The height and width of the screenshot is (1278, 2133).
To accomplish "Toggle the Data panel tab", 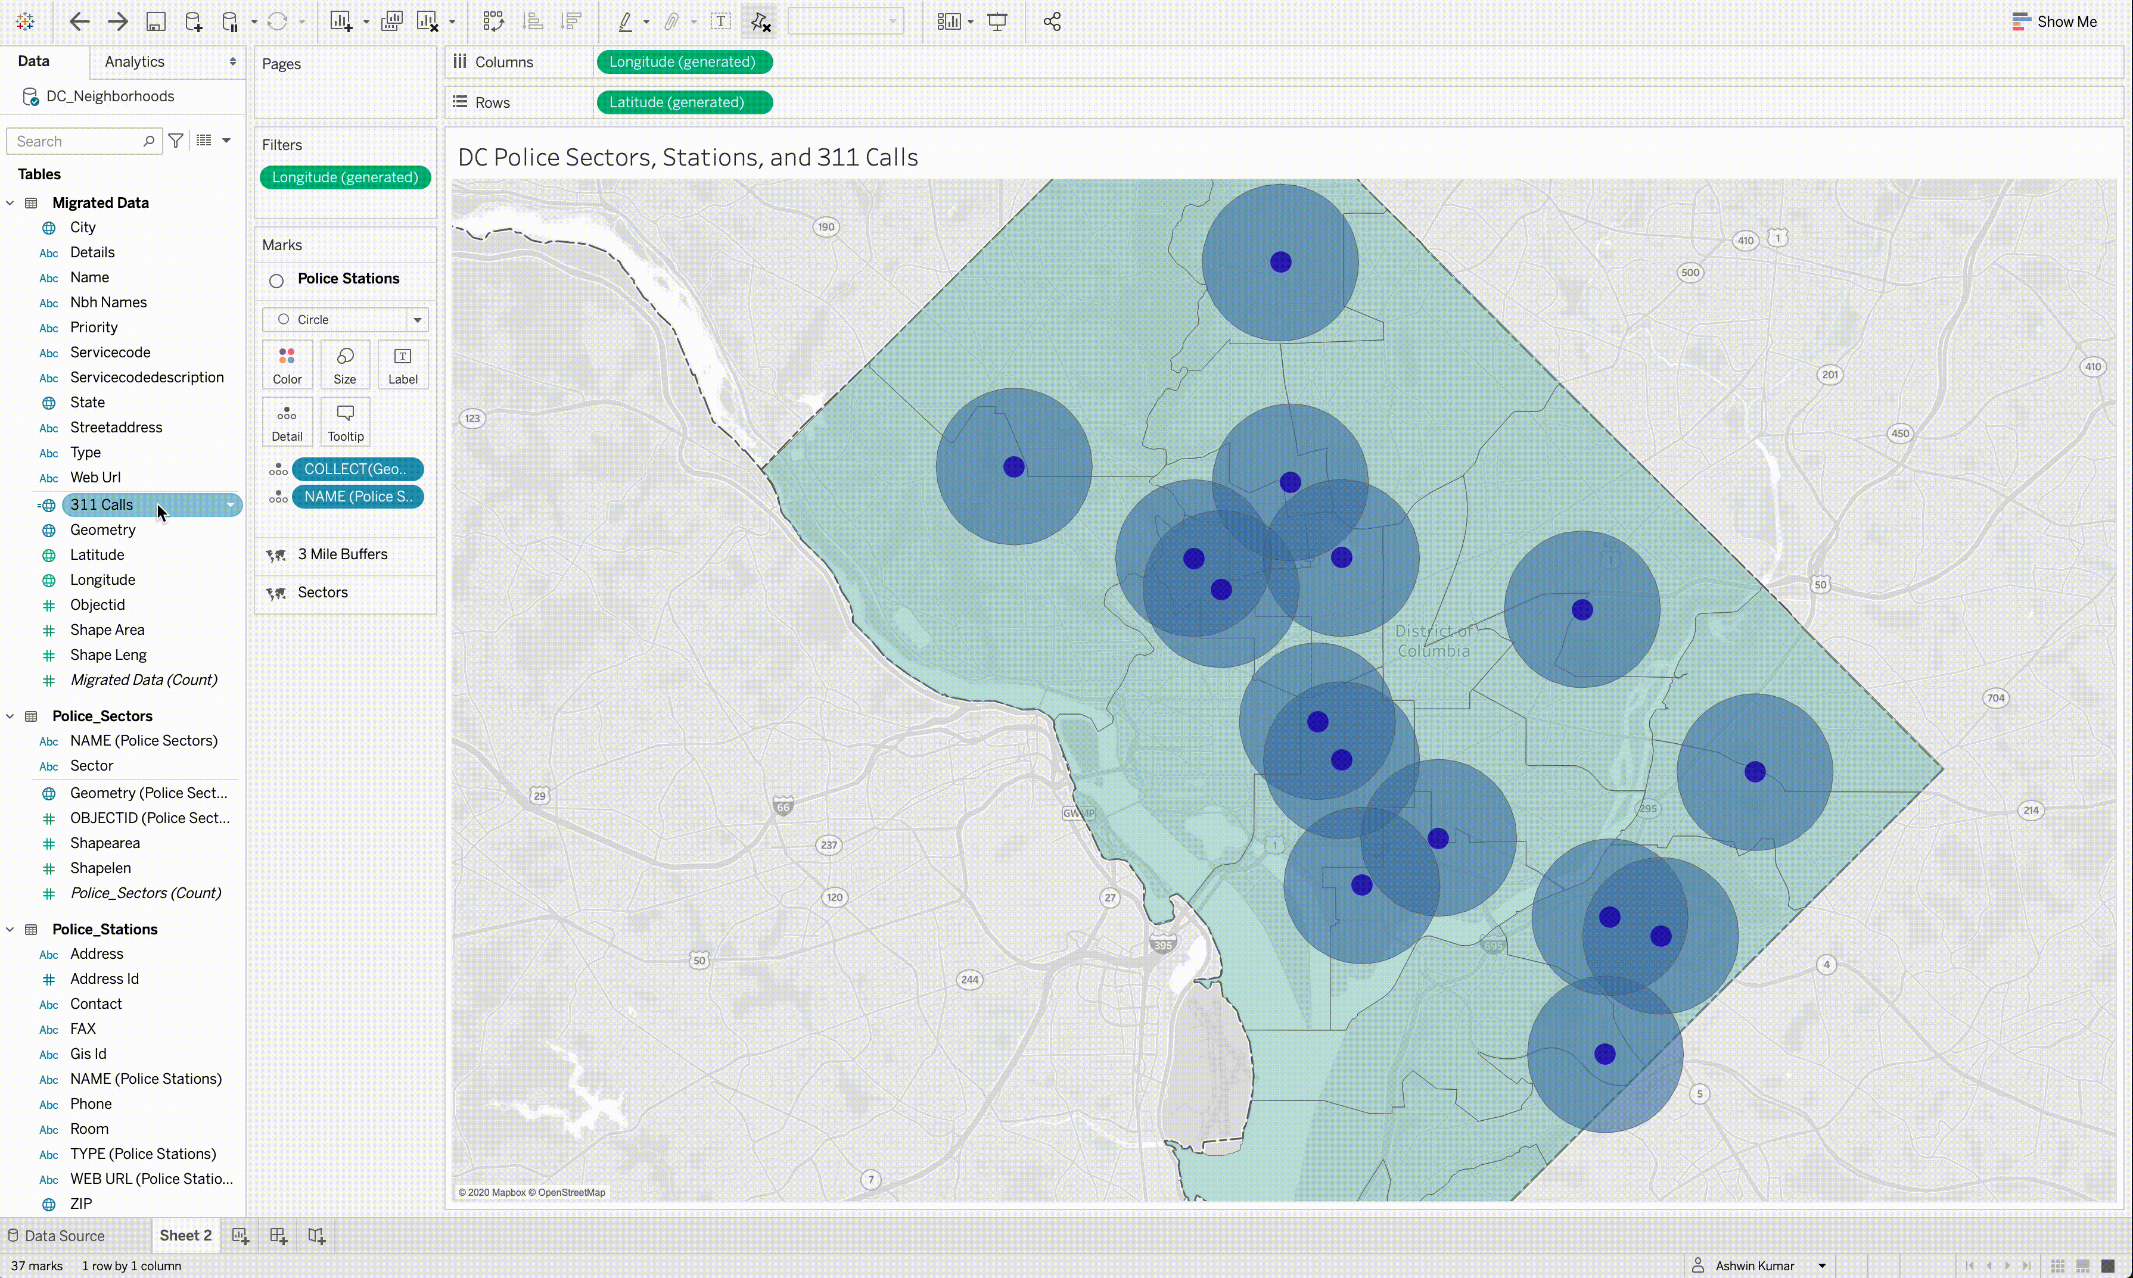I will click(x=33, y=60).
